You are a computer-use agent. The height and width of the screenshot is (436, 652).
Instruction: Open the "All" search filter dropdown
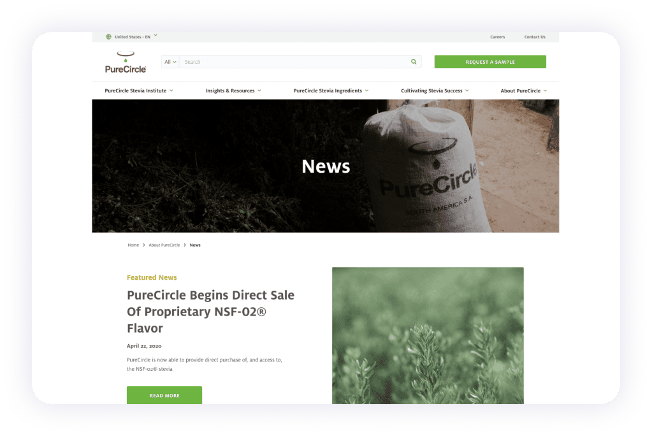pyautogui.click(x=169, y=61)
